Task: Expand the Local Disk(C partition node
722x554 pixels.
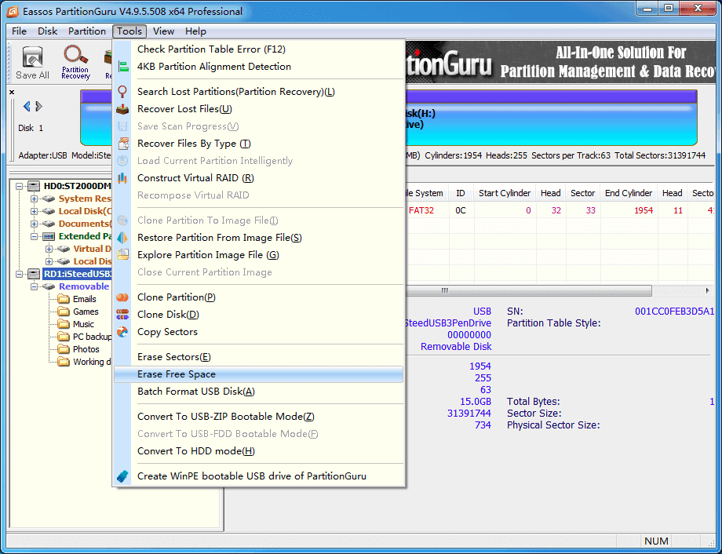Action: click(x=34, y=211)
